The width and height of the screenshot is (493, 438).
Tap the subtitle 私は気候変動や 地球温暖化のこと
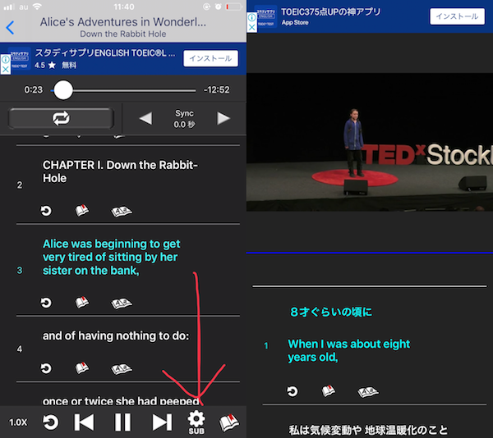click(x=368, y=430)
